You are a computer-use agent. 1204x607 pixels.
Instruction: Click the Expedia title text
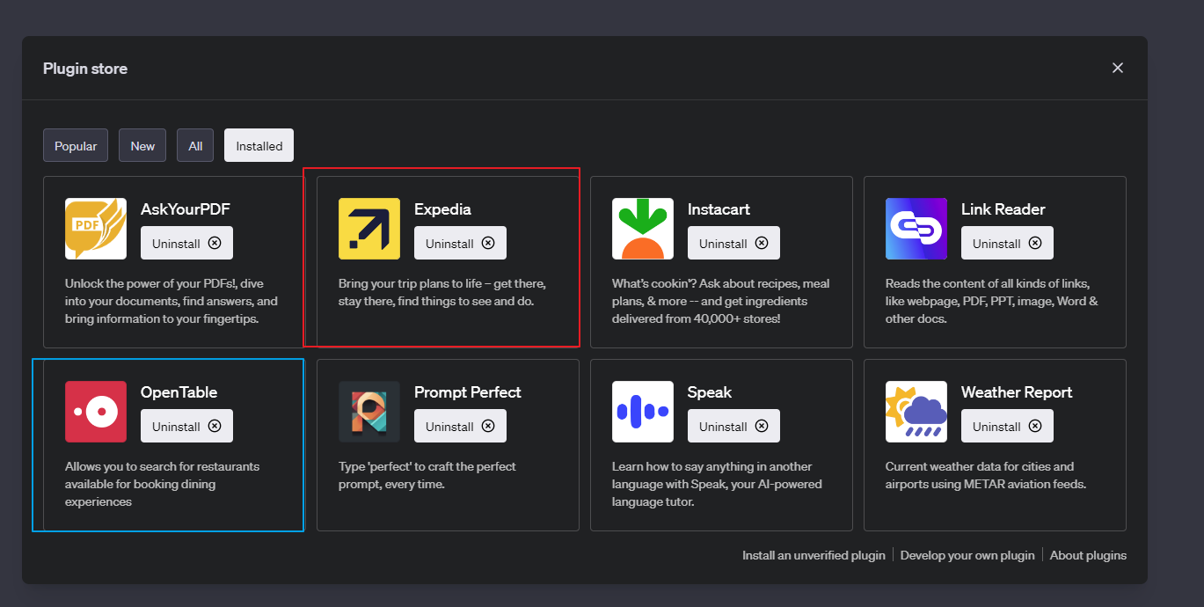point(442,209)
